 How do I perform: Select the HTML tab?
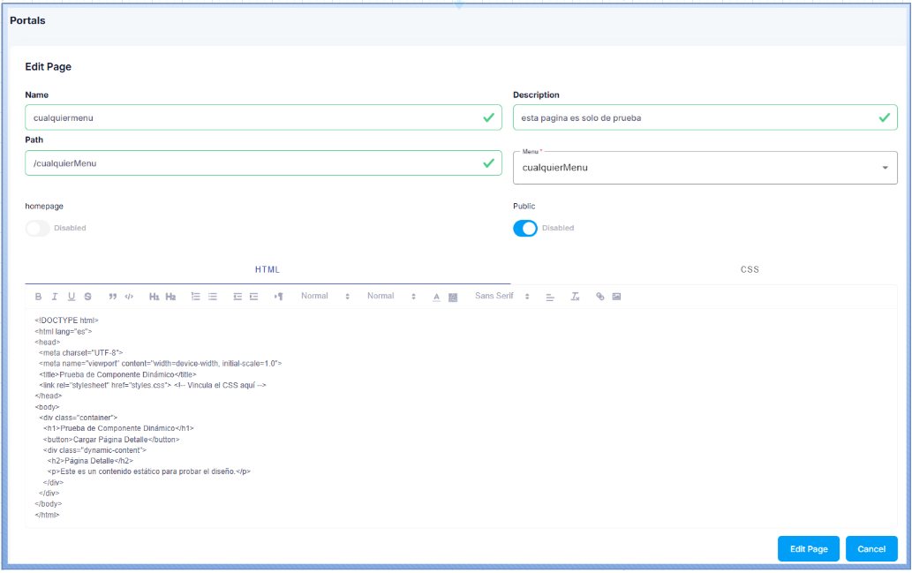268,269
